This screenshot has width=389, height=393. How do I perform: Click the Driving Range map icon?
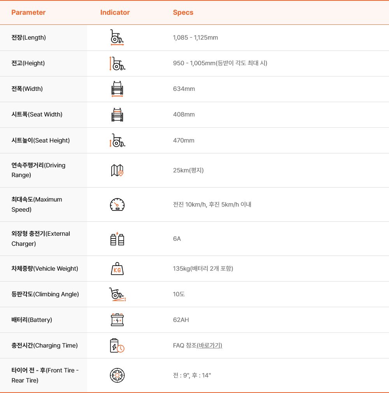click(x=117, y=170)
